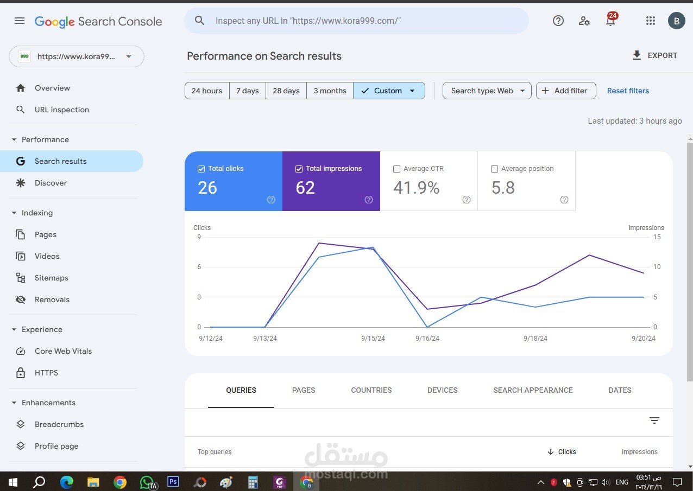
Task: Switch to the Devices tab
Action: point(443,390)
